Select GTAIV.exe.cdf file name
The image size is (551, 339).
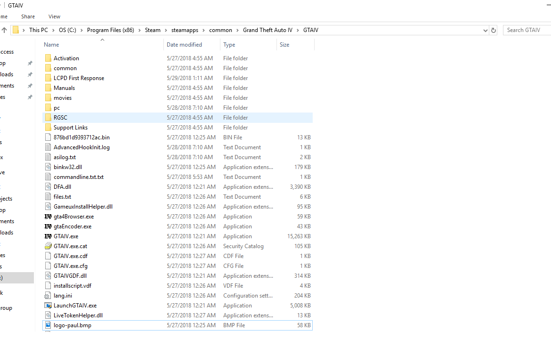(71, 256)
